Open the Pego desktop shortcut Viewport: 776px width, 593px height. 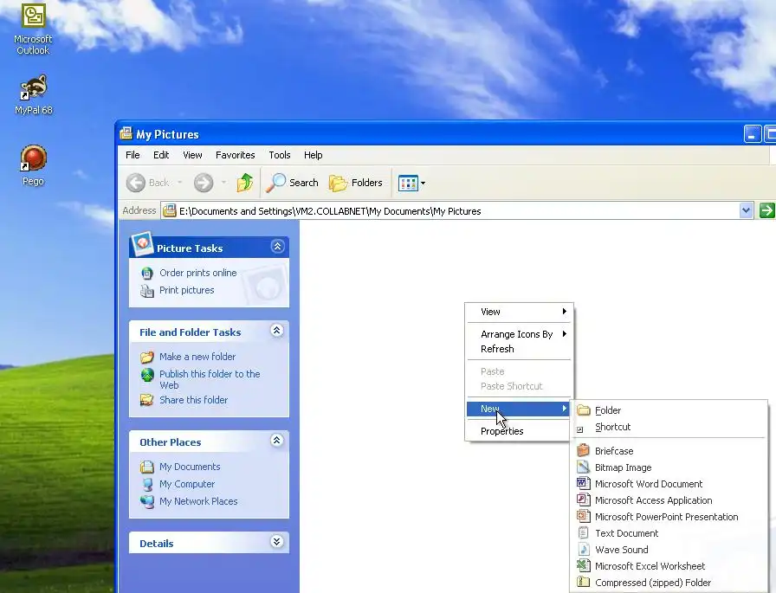[x=33, y=165]
